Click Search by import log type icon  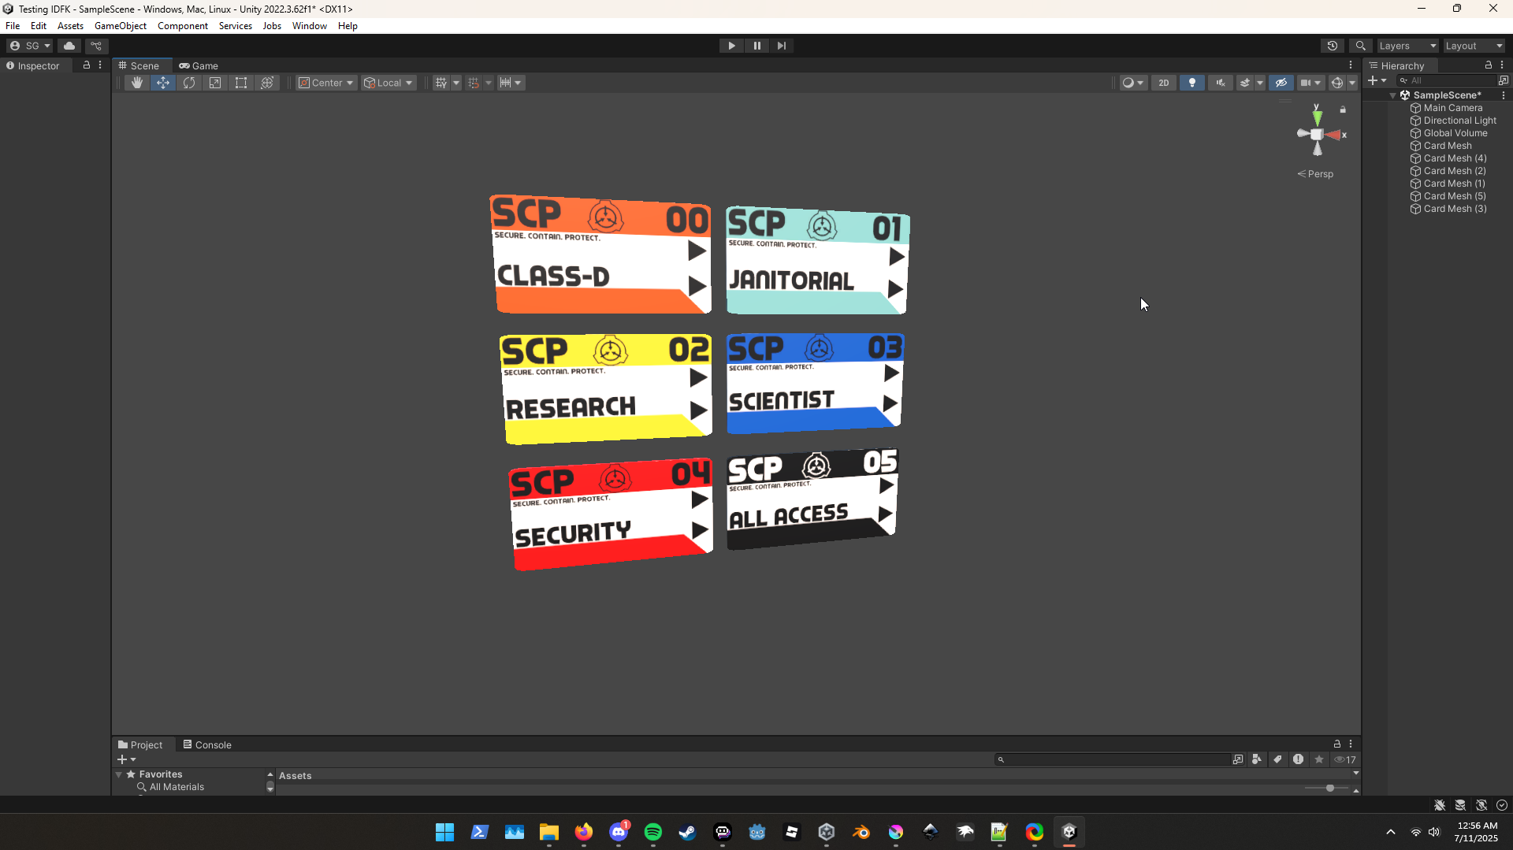(x=1298, y=759)
